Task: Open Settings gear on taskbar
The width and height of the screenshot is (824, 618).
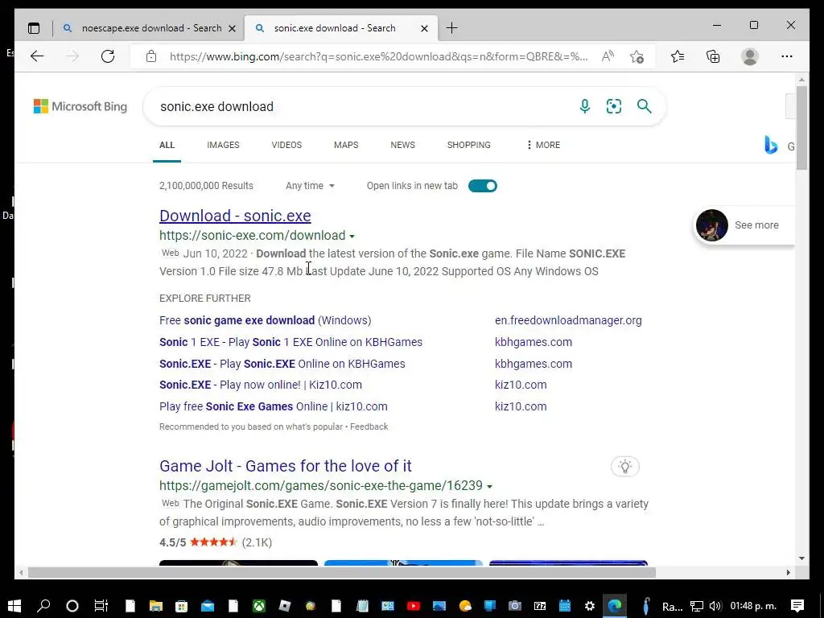Action: click(590, 606)
